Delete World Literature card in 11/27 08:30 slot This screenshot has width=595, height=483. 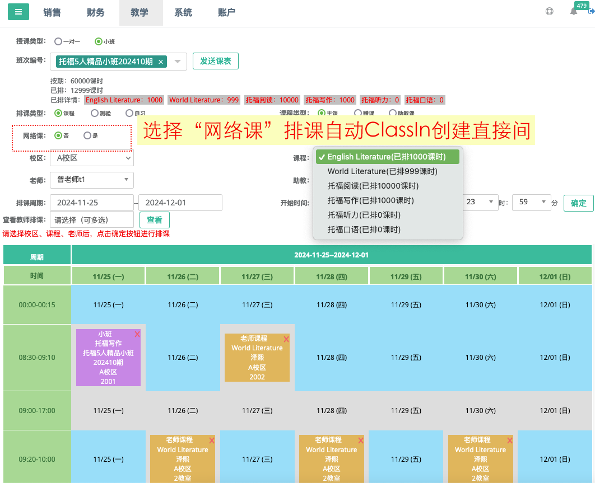[286, 339]
